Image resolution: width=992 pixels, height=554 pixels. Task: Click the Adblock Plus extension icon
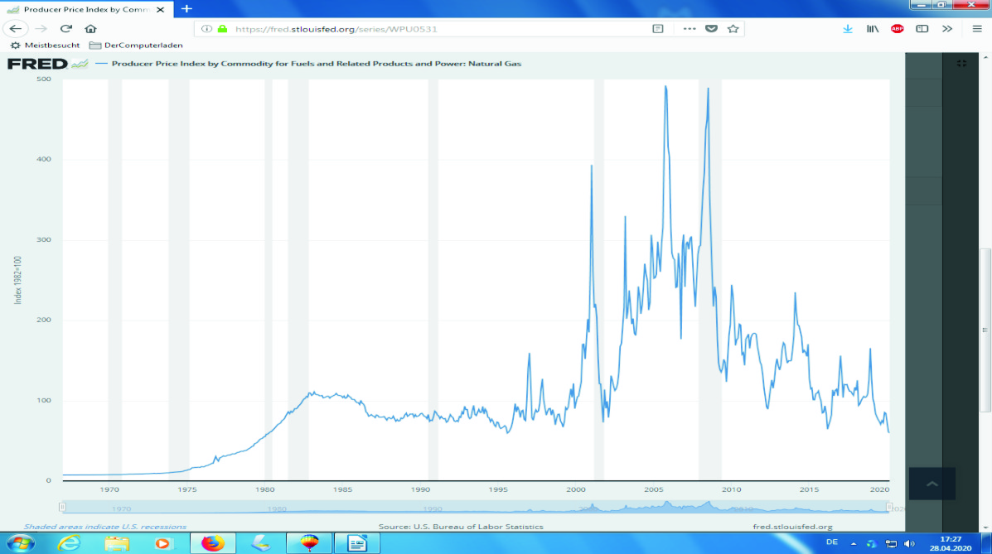click(897, 28)
